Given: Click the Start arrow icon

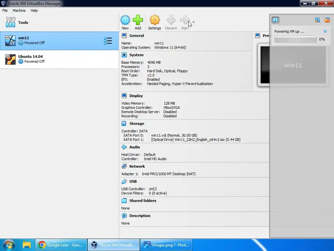Looking at the screenshot, I should click(185, 20).
